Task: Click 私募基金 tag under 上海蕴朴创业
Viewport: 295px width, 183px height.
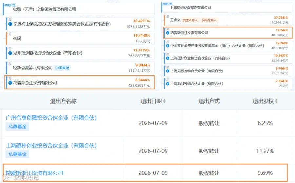Action: pyautogui.click(x=17, y=154)
